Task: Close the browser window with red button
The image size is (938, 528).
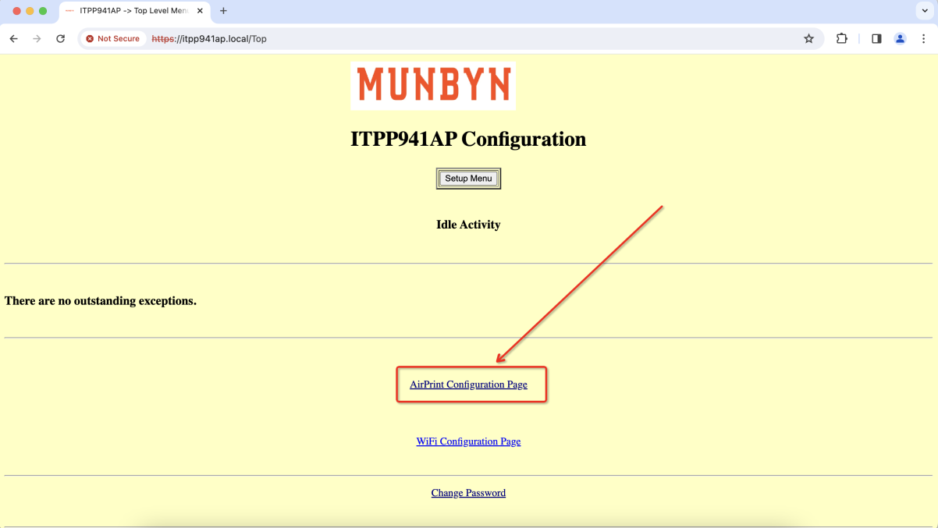Action: click(16, 11)
